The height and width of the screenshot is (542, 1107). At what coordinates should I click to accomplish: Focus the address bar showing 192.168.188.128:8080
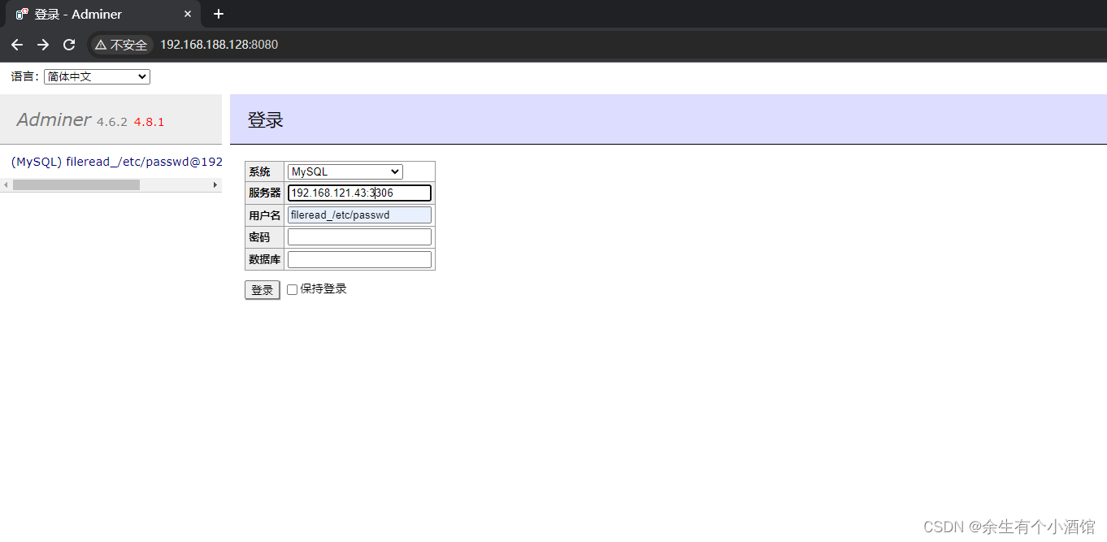(x=219, y=45)
